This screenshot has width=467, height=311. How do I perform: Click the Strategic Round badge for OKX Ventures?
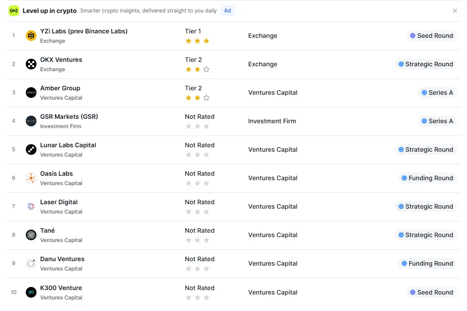426,64
